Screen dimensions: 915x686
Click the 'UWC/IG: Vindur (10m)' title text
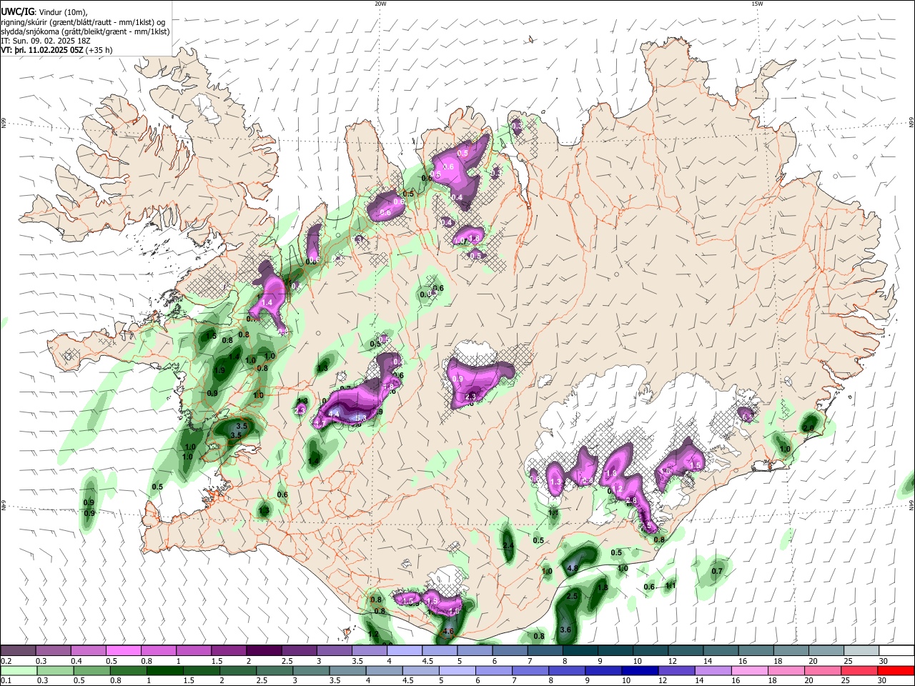click(44, 11)
